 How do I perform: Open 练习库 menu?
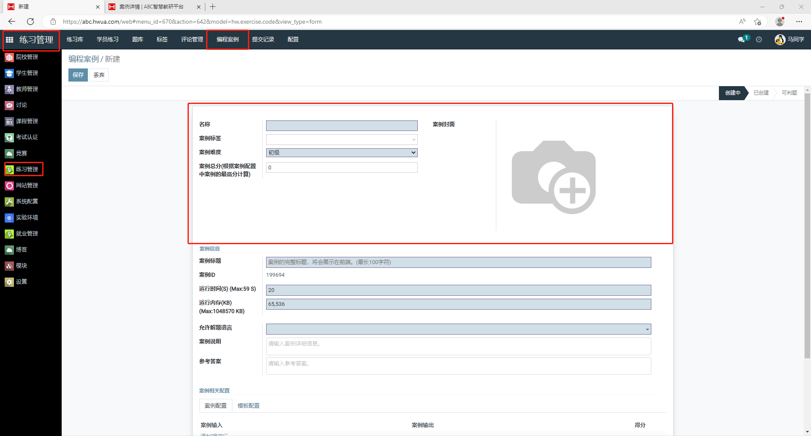tap(75, 39)
